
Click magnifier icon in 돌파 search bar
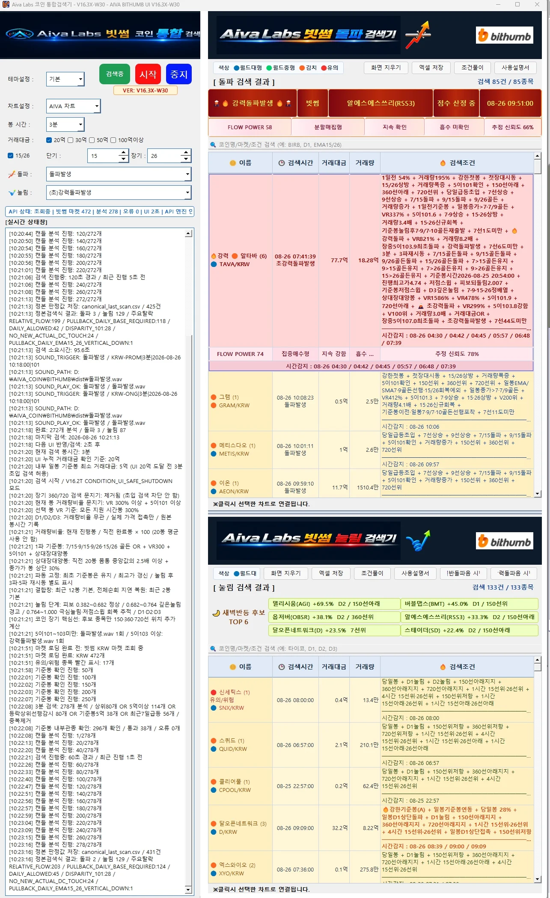[213, 145]
